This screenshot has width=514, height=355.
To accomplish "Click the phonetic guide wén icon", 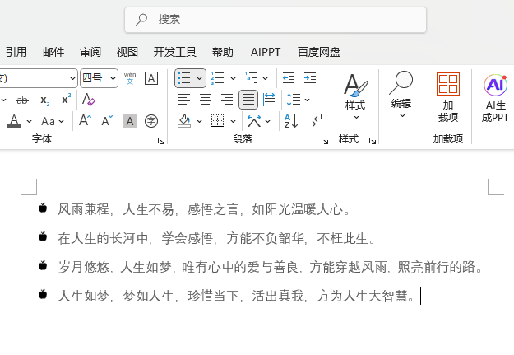I will (x=130, y=78).
